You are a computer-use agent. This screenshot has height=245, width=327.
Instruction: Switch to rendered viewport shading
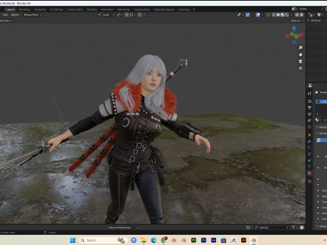pos(287,15)
